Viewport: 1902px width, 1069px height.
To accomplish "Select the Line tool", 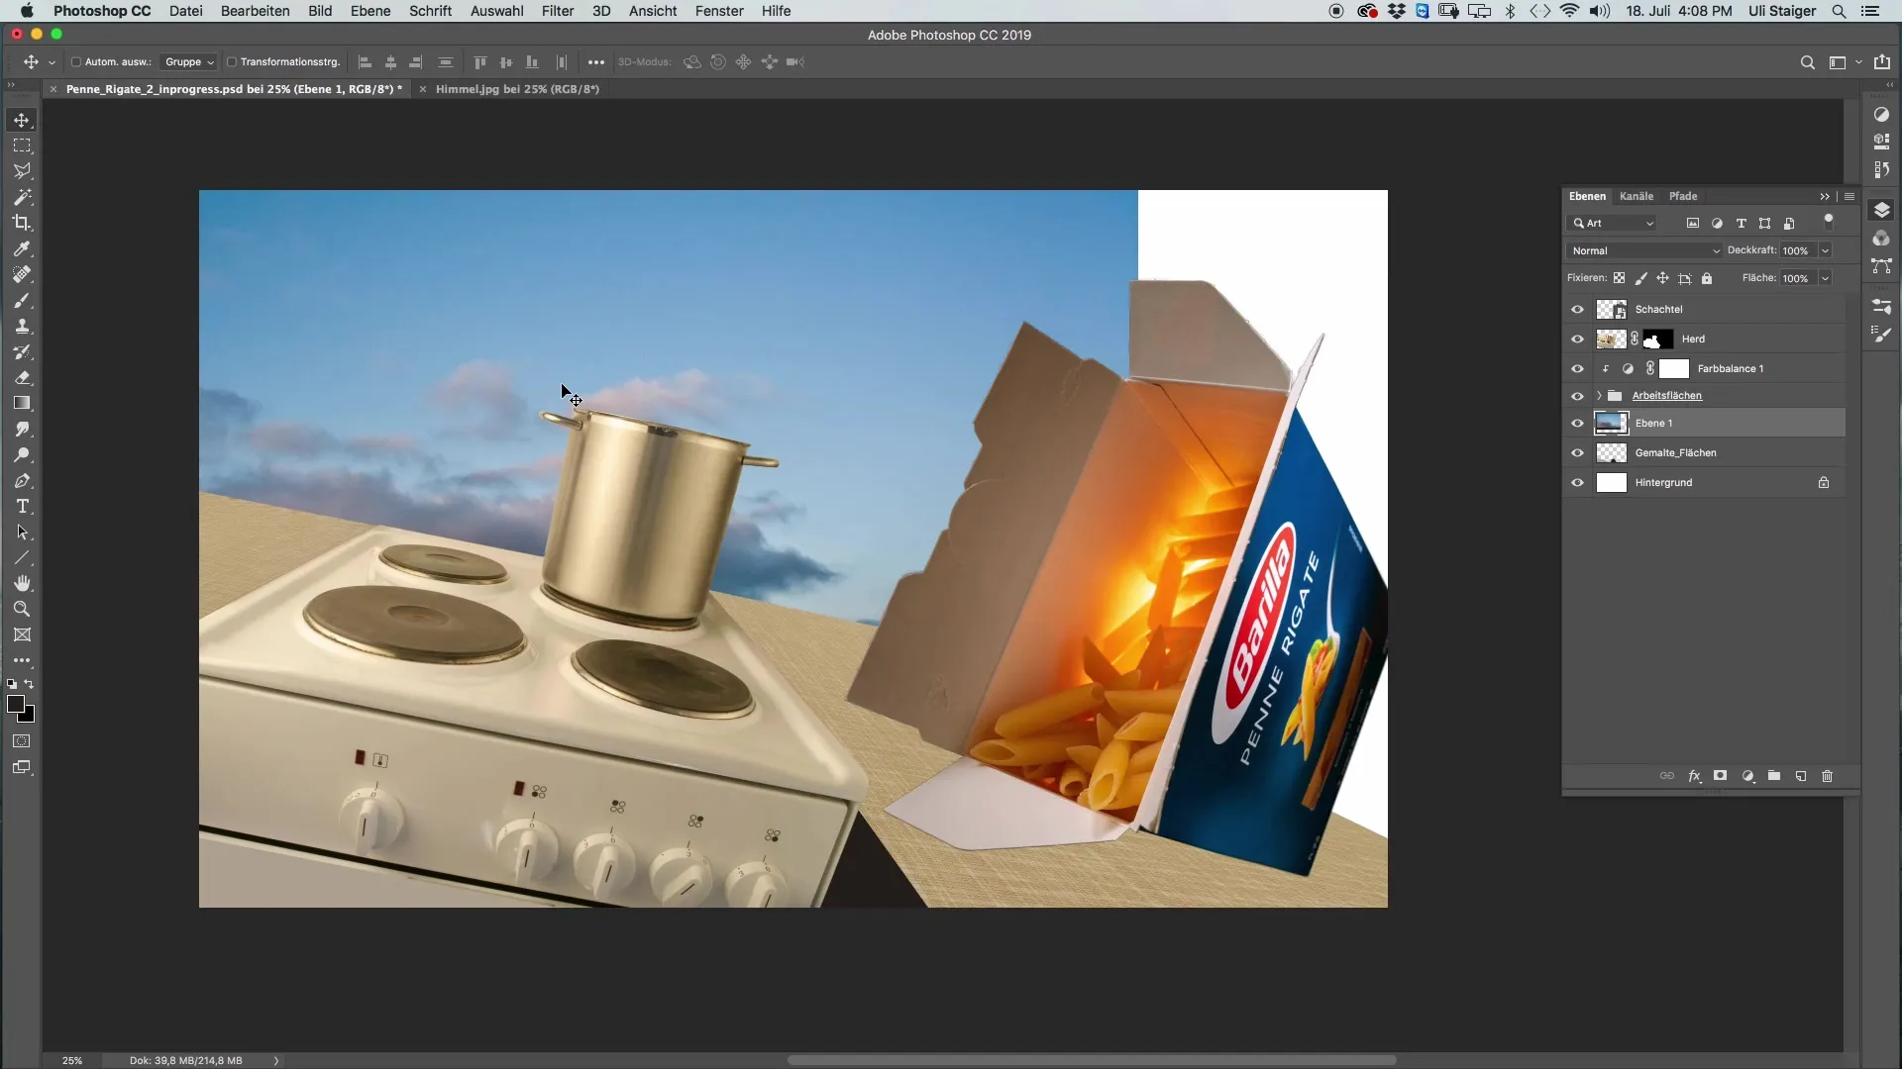I will pos(22,557).
